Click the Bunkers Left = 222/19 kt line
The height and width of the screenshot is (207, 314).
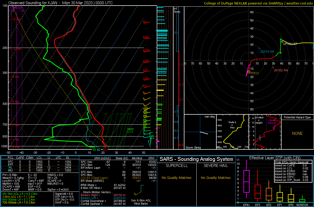[x=103, y=198]
